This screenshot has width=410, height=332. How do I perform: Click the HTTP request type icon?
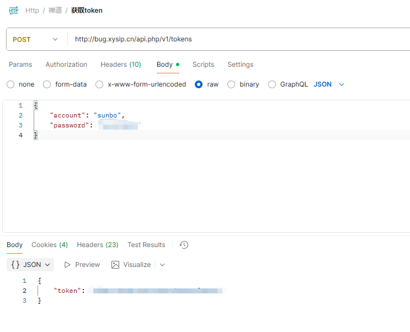(14, 10)
